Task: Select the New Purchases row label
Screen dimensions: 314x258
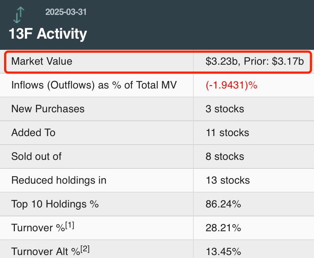Action: (48, 109)
